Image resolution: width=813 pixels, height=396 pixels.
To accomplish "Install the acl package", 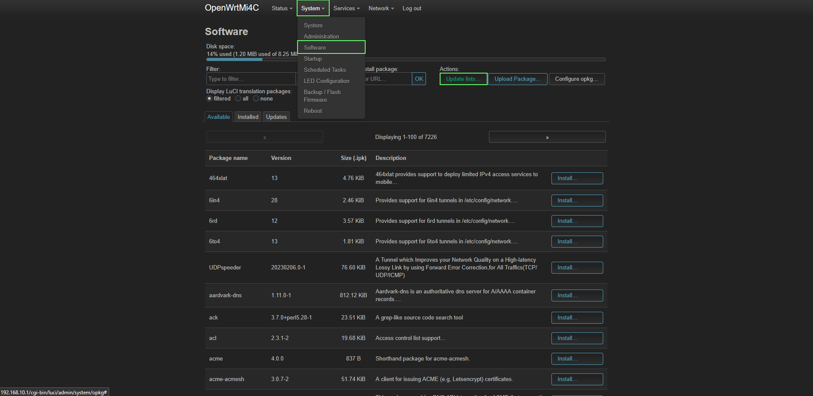I will tap(577, 338).
